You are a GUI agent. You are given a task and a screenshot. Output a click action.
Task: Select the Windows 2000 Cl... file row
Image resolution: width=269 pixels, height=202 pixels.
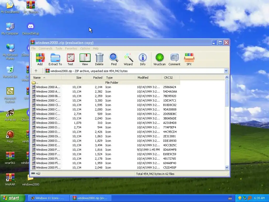[x=106, y=105]
